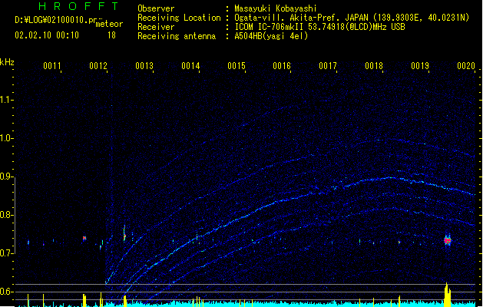The width and height of the screenshot is (483, 307).
Task: Click the 'Receiving antenna' label
Action: (x=177, y=36)
